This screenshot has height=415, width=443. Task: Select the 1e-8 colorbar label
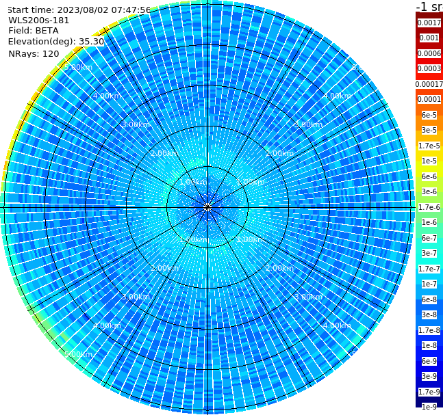(429, 345)
